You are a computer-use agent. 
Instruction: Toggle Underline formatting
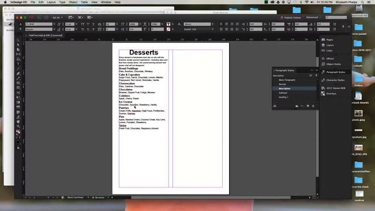click(94, 24)
